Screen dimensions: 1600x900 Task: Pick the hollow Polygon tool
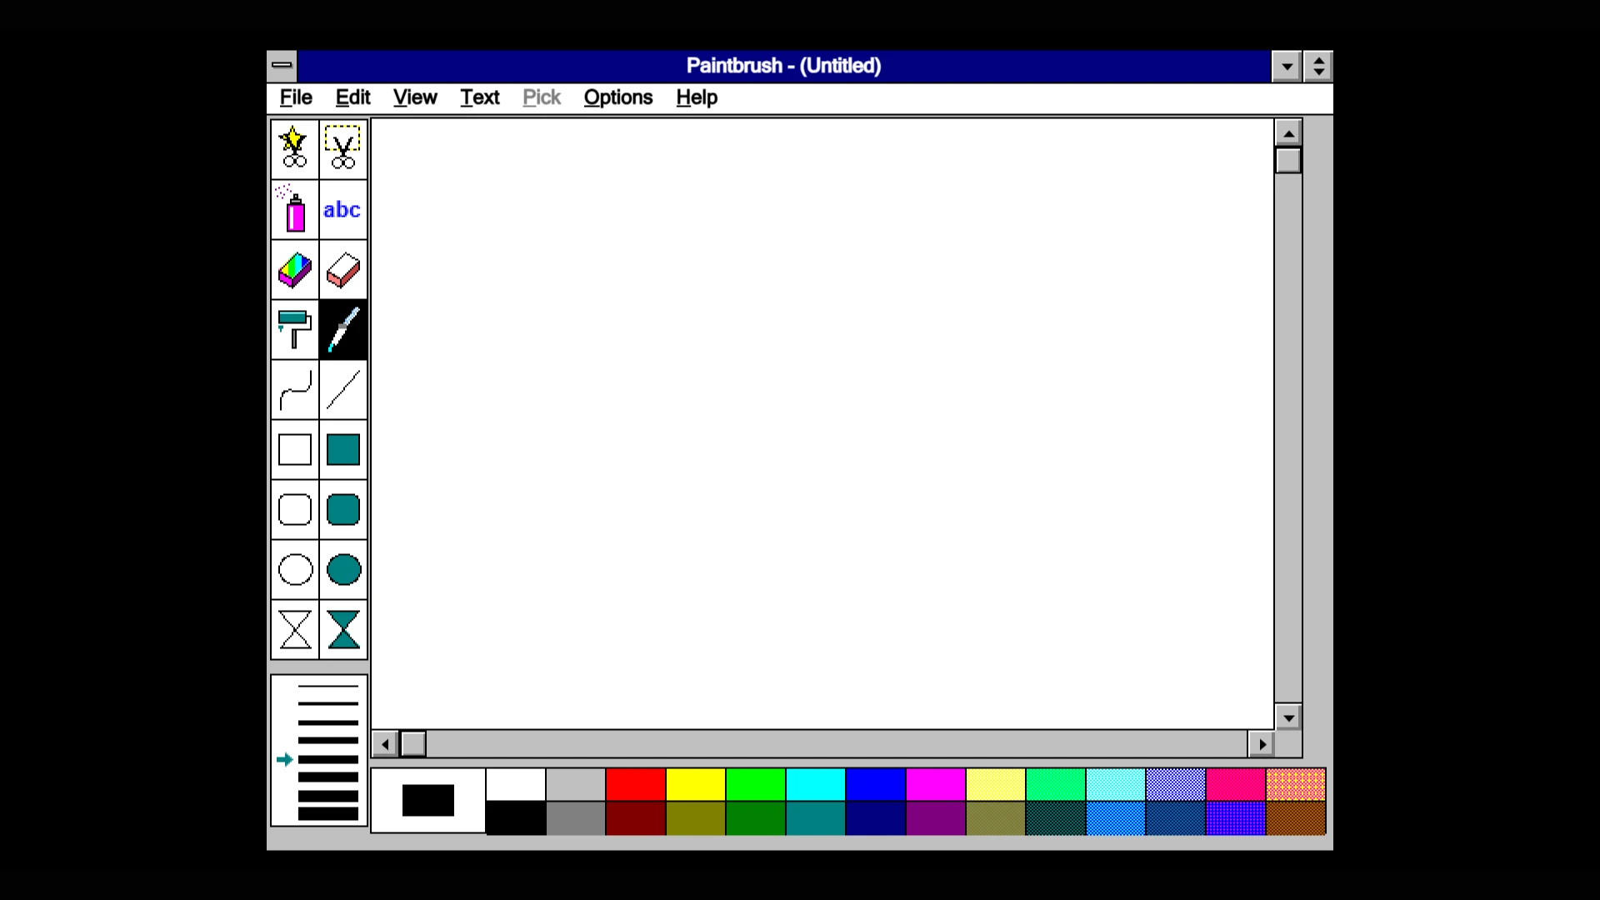point(295,629)
